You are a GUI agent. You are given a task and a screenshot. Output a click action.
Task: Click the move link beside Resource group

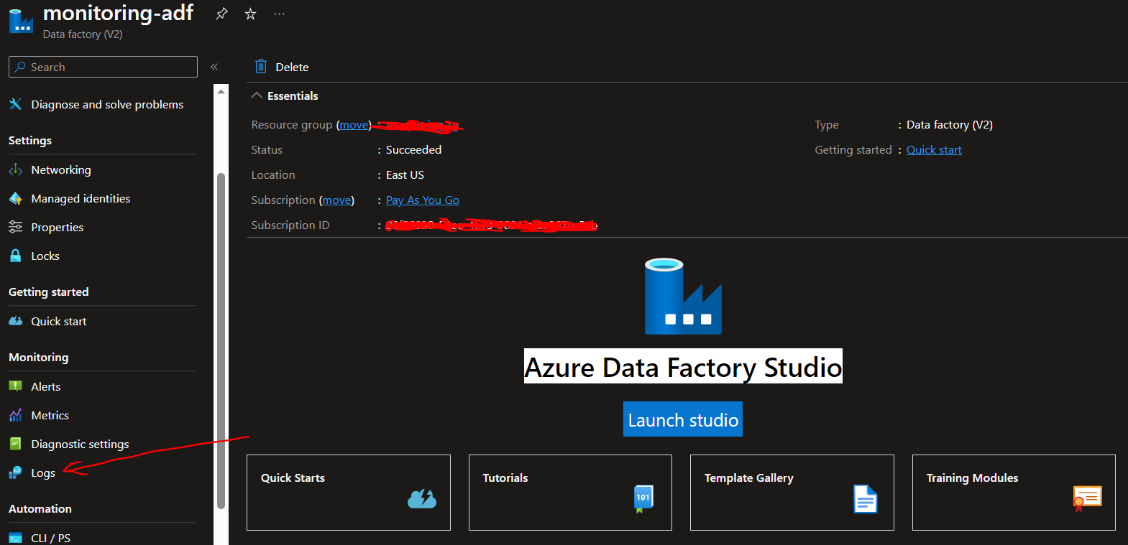click(x=354, y=125)
